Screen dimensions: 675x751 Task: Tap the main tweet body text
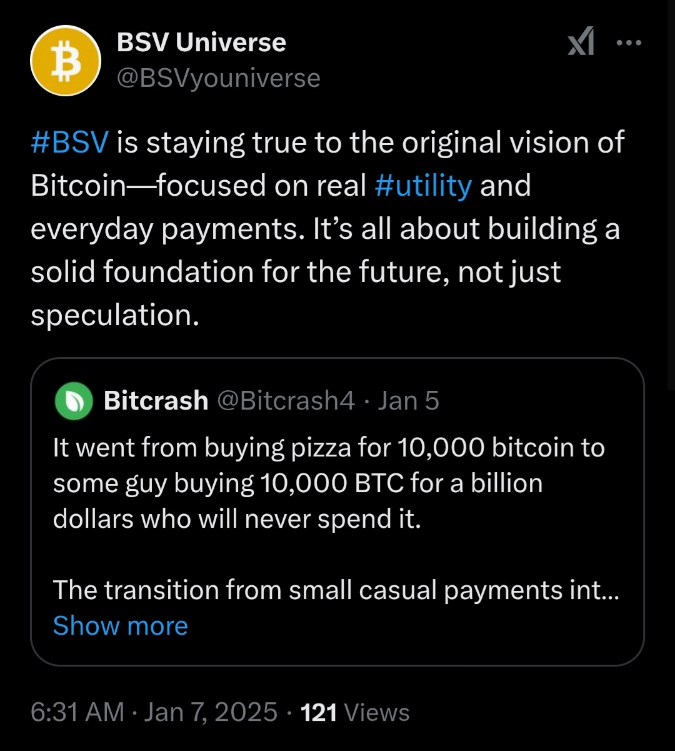pyautogui.click(x=327, y=229)
